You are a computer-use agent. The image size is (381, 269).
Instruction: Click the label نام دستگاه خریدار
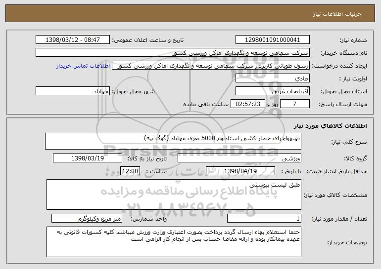(x=344, y=53)
